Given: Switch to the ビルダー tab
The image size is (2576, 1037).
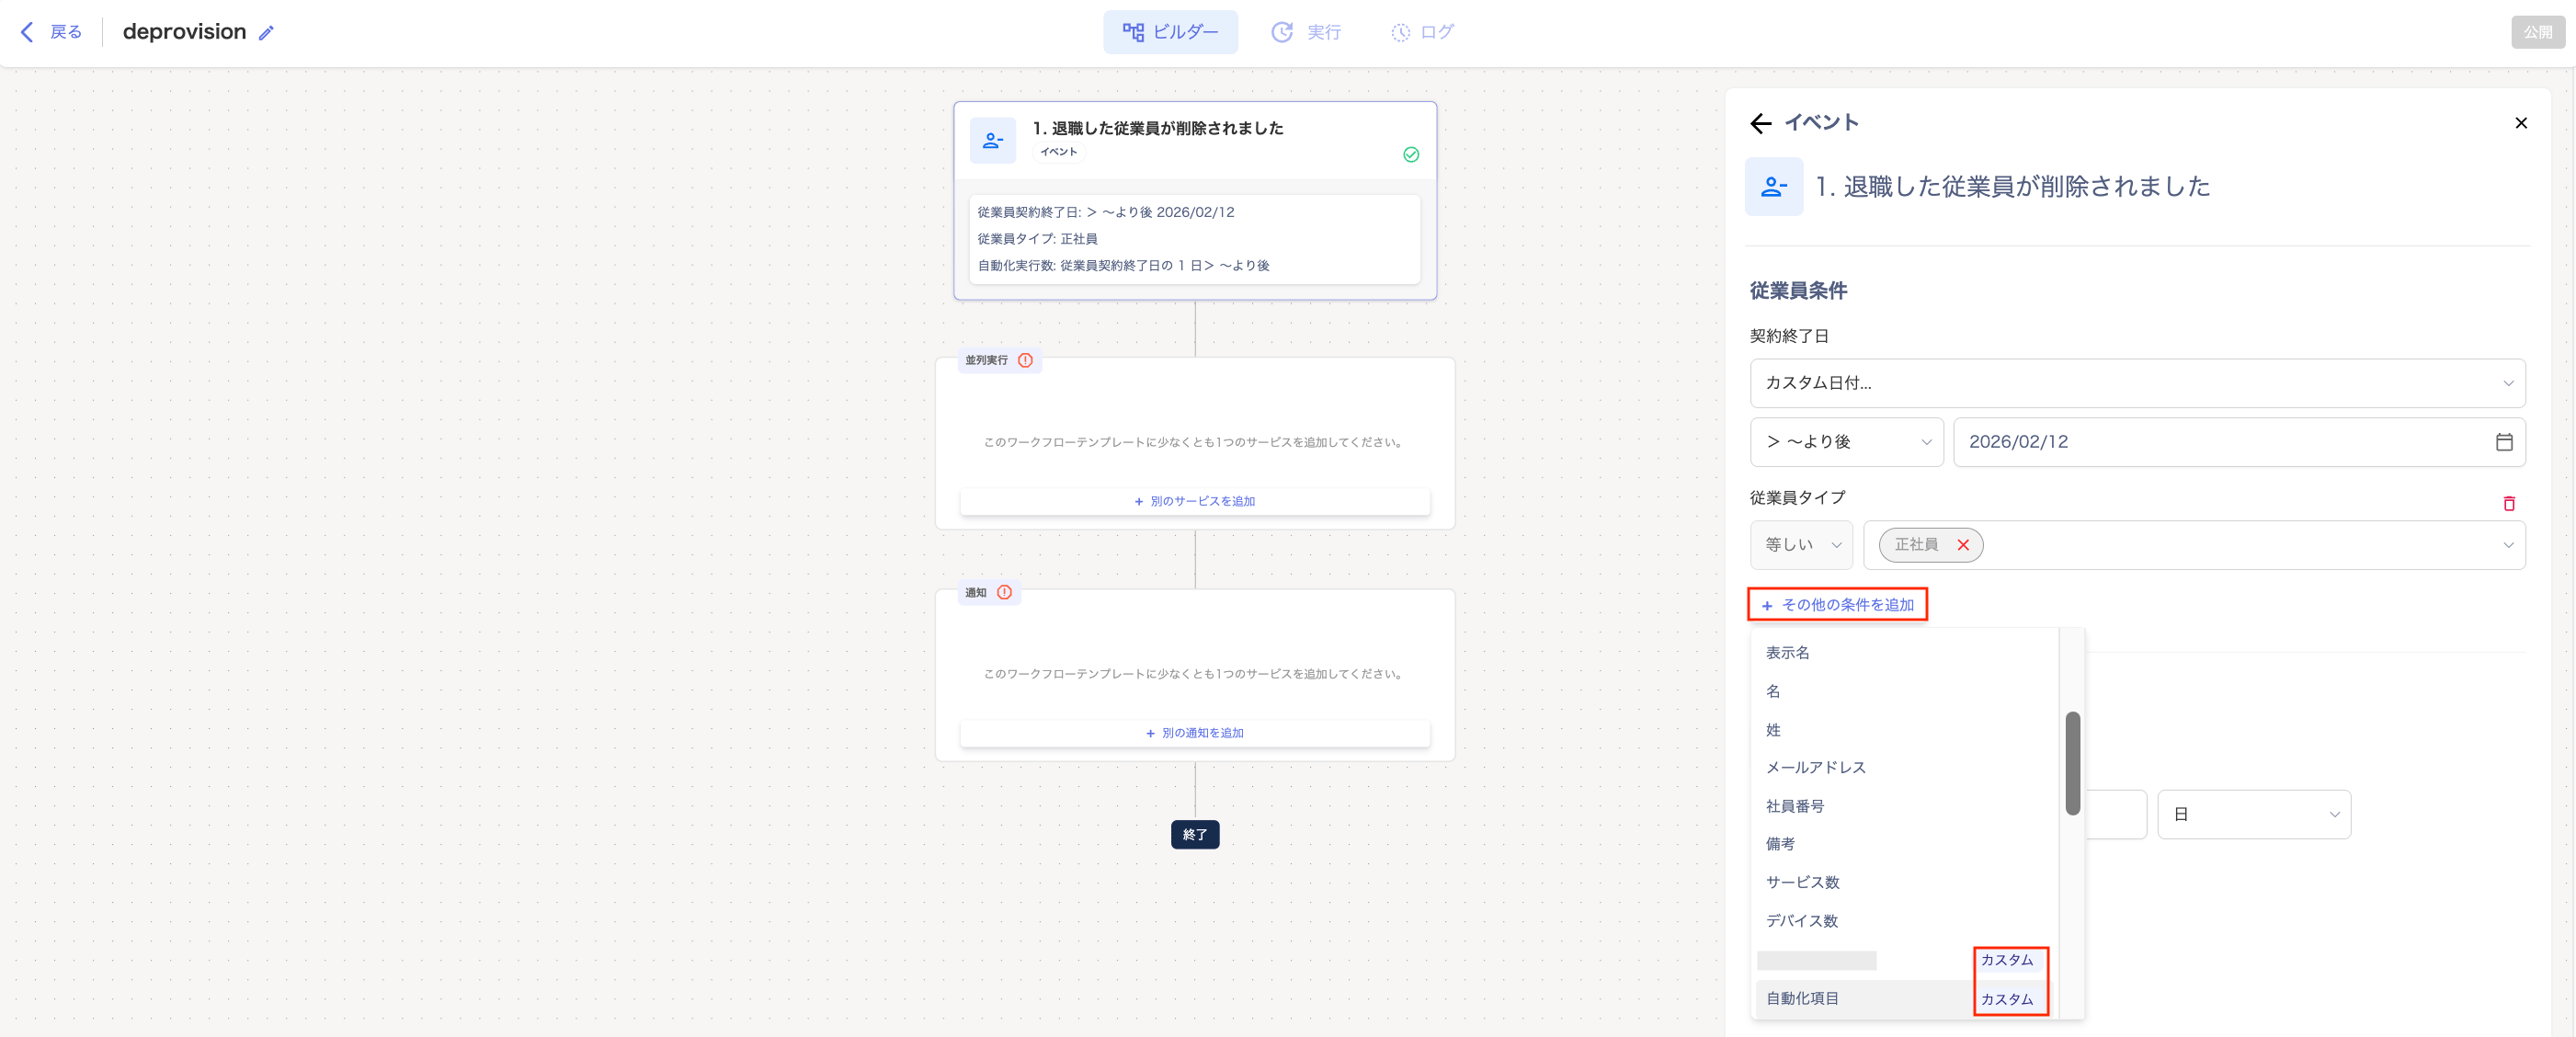Looking at the screenshot, I should pos(1170,32).
